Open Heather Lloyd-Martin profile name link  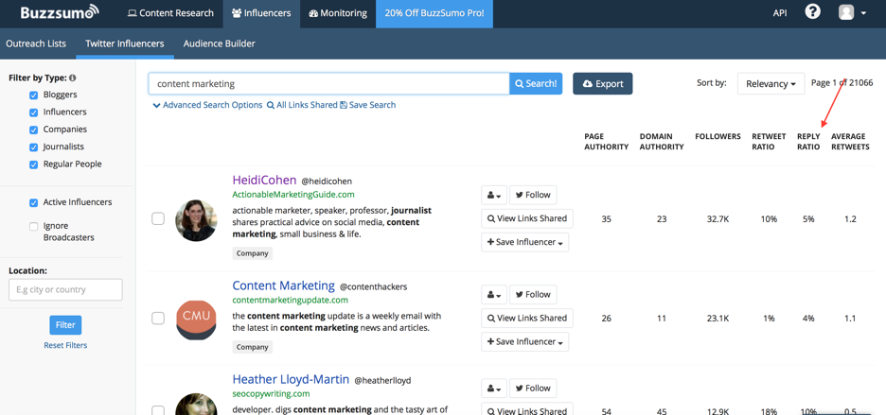pyautogui.click(x=291, y=379)
